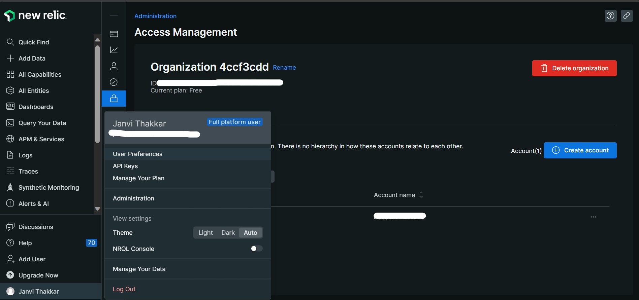Click the Delete organization button
Viewport: 639px width, 300px height.
574,68
